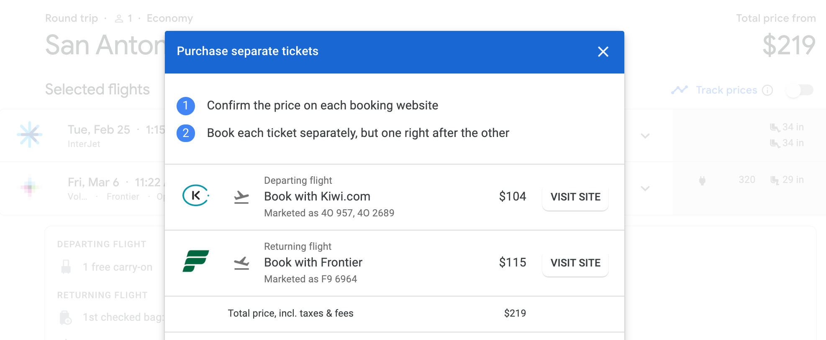
Task: Click the step 2 number badge
Action: [x=186, y=133]
